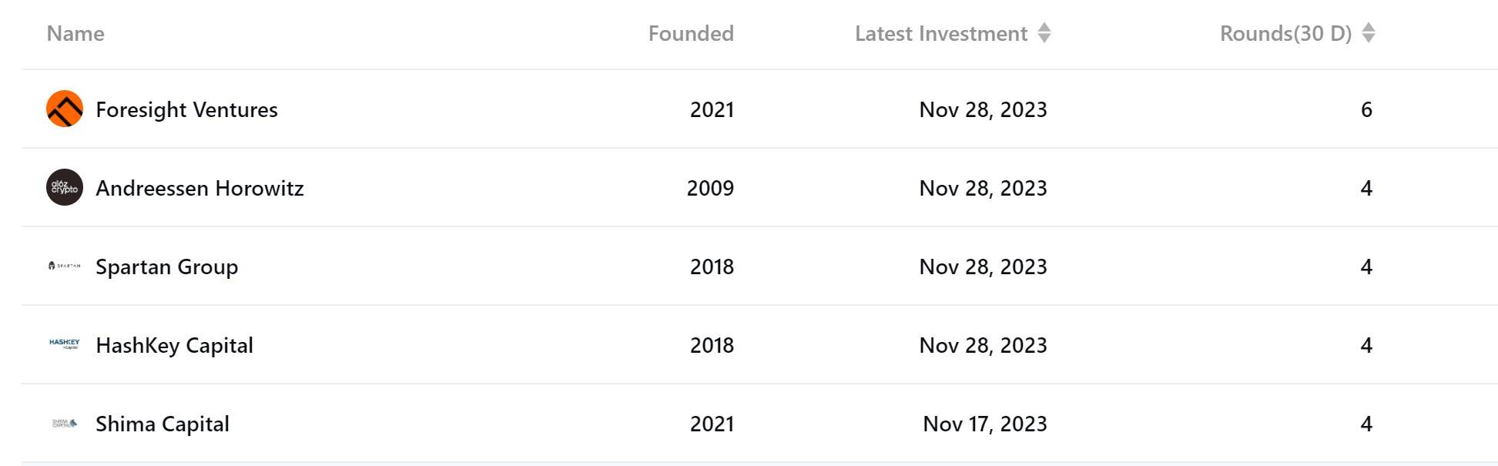
Task: Click the Shima Capital logo icon
Action: tap(65, 423)
